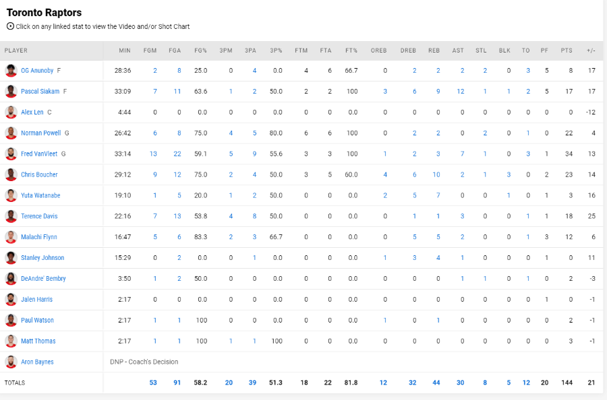
Task: Go to Norman Powell's profile
Action: [41, 133]
